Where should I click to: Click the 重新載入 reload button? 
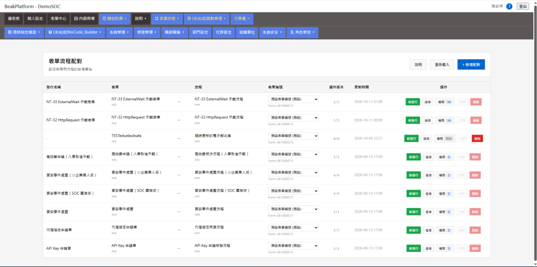[442, 64]
